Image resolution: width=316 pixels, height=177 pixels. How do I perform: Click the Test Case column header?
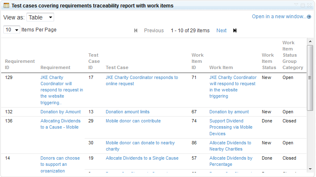point(117,67)
